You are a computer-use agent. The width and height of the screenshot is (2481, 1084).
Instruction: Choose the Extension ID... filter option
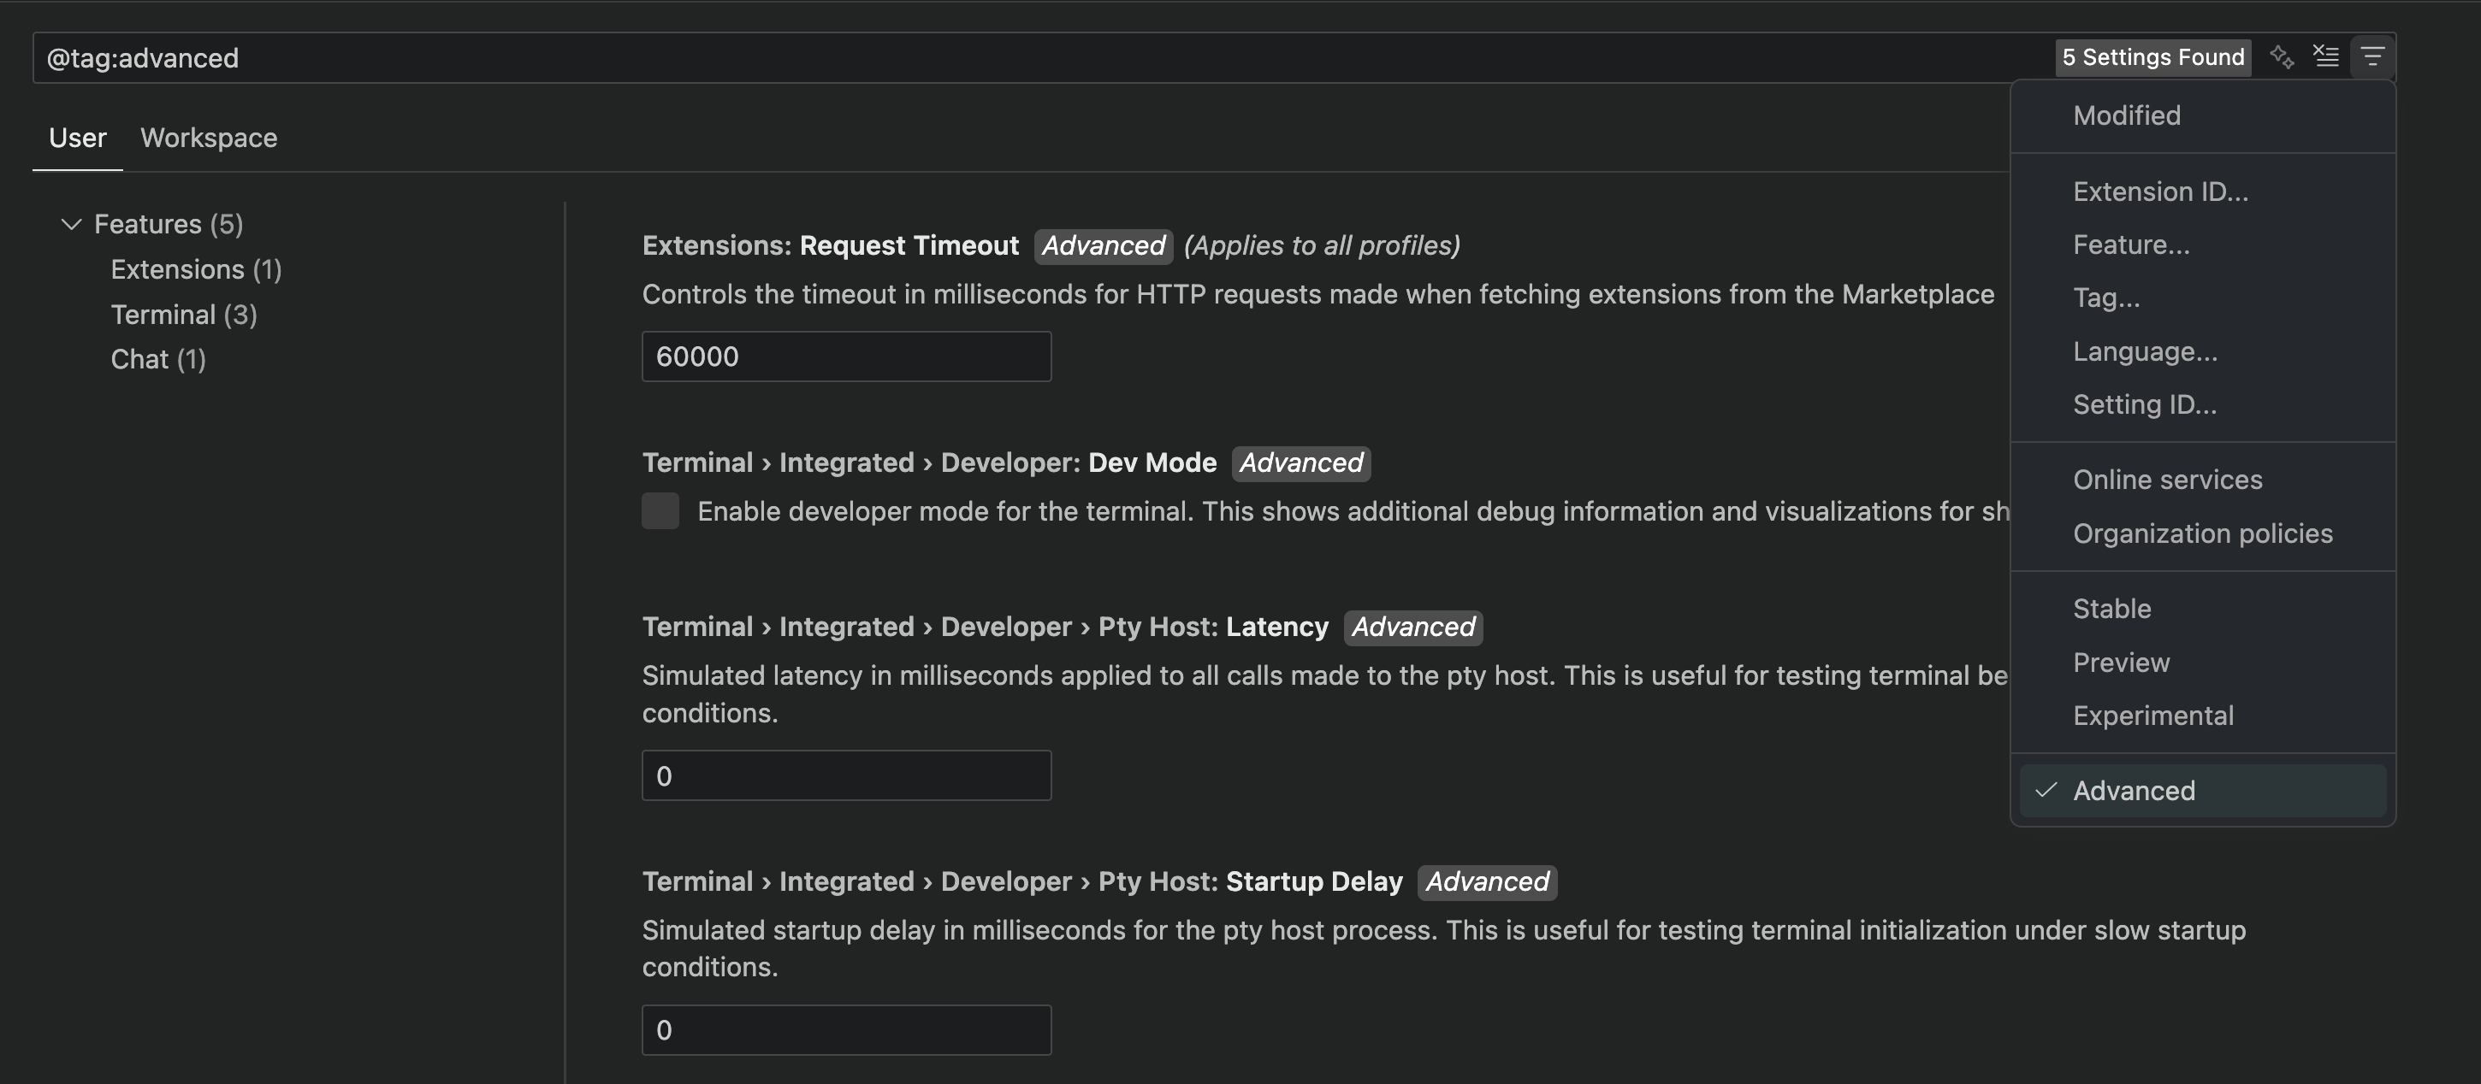(2160, 191)
